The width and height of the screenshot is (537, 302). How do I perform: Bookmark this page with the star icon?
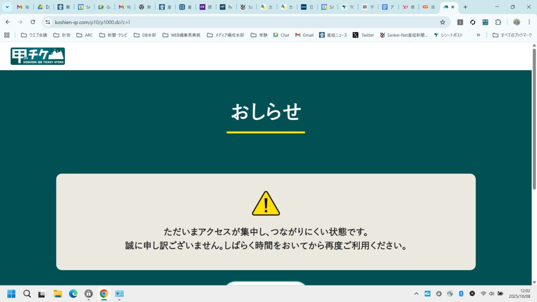point(442,22)
